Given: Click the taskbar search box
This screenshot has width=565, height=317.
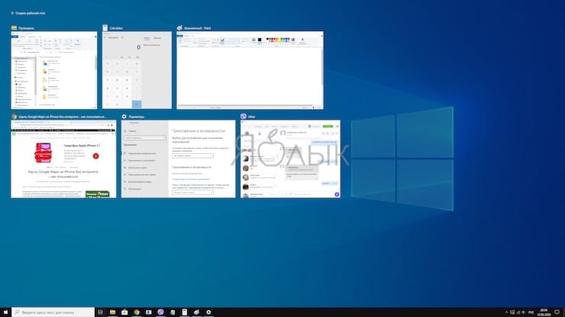Looking at the screenshot, I should [x=53, y=312].
